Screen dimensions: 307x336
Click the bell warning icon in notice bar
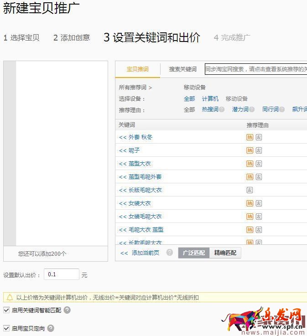[x=10, y=297]
